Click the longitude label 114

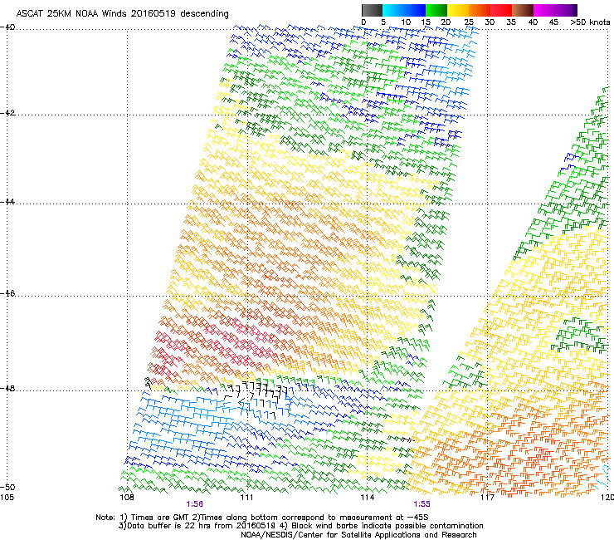coord(367,498)
